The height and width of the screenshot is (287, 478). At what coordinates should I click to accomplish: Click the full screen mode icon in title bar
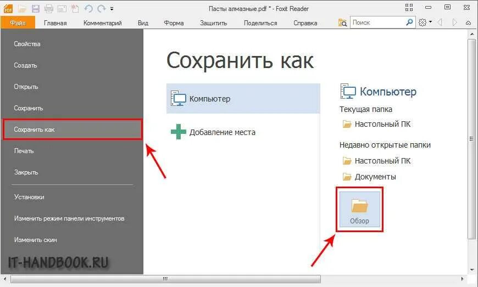point(409,8)
